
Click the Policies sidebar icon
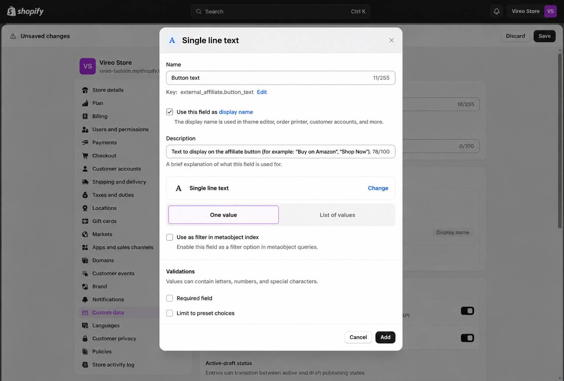coord(85,352)
